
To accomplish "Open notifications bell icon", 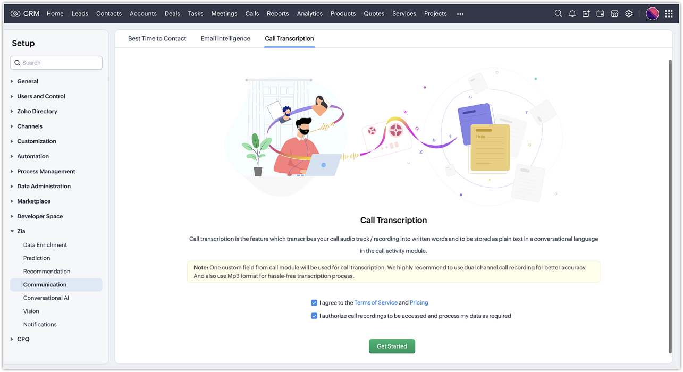I will [572, 14].
